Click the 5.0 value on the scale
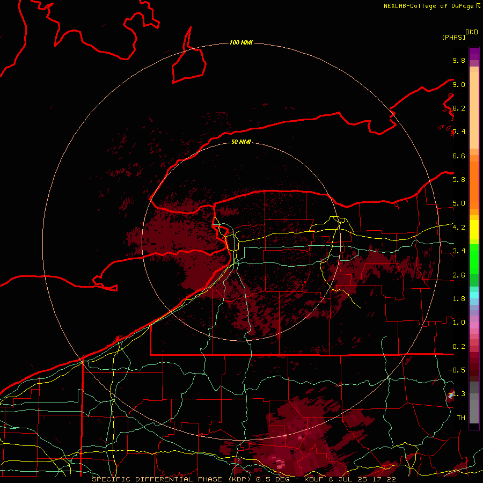Image resolution: width=483 pixels, height=483 pixels. click(x=459, y=203)
